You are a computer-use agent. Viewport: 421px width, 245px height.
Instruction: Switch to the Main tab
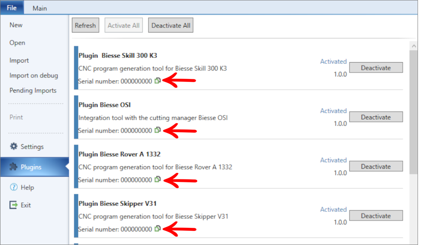click(40, 8)
